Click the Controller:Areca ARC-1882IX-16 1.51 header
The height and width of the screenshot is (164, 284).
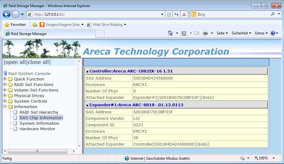point(176,71)
